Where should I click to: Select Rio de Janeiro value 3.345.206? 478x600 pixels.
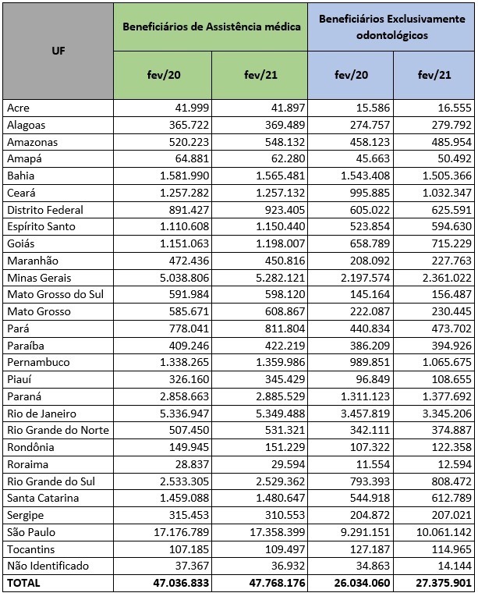pyautogui.click(x=443, y=413)
